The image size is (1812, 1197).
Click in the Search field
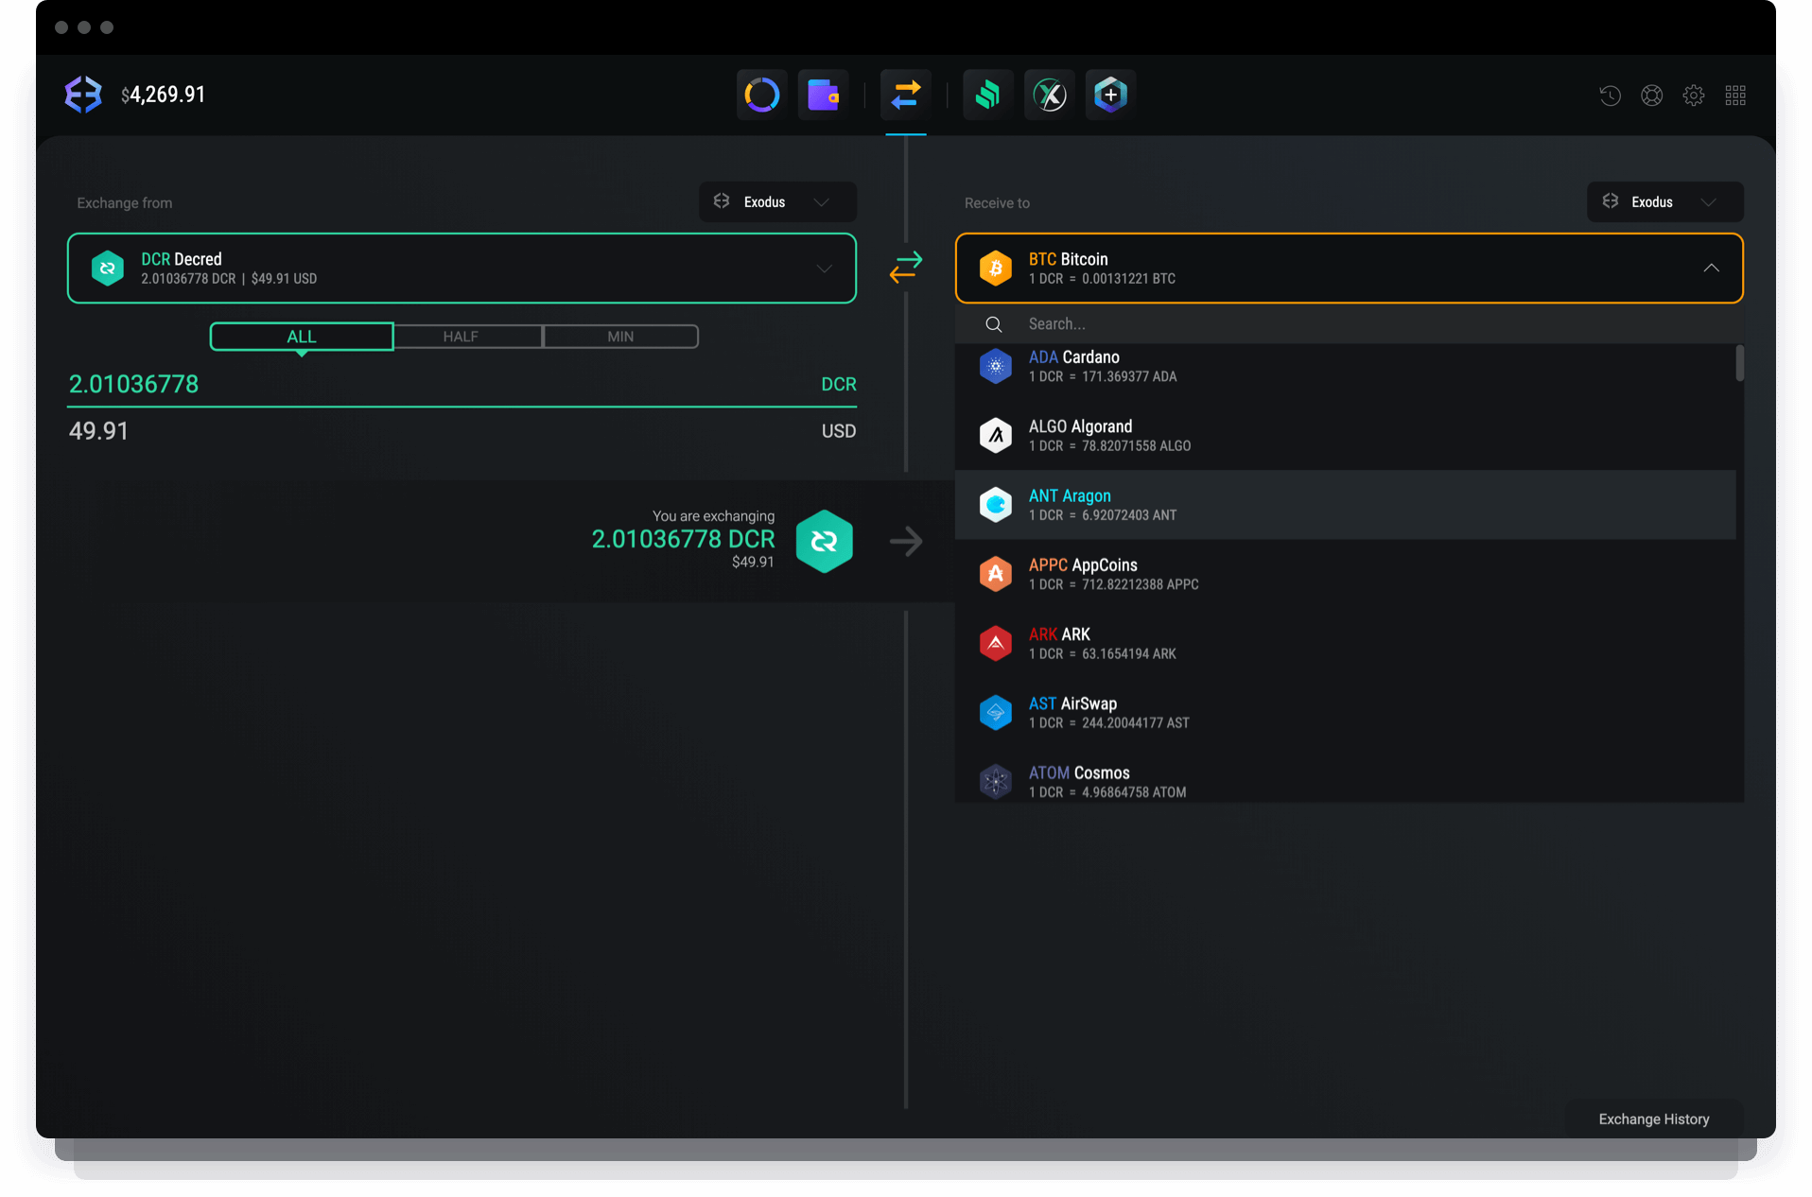[x=1350, y=324]
